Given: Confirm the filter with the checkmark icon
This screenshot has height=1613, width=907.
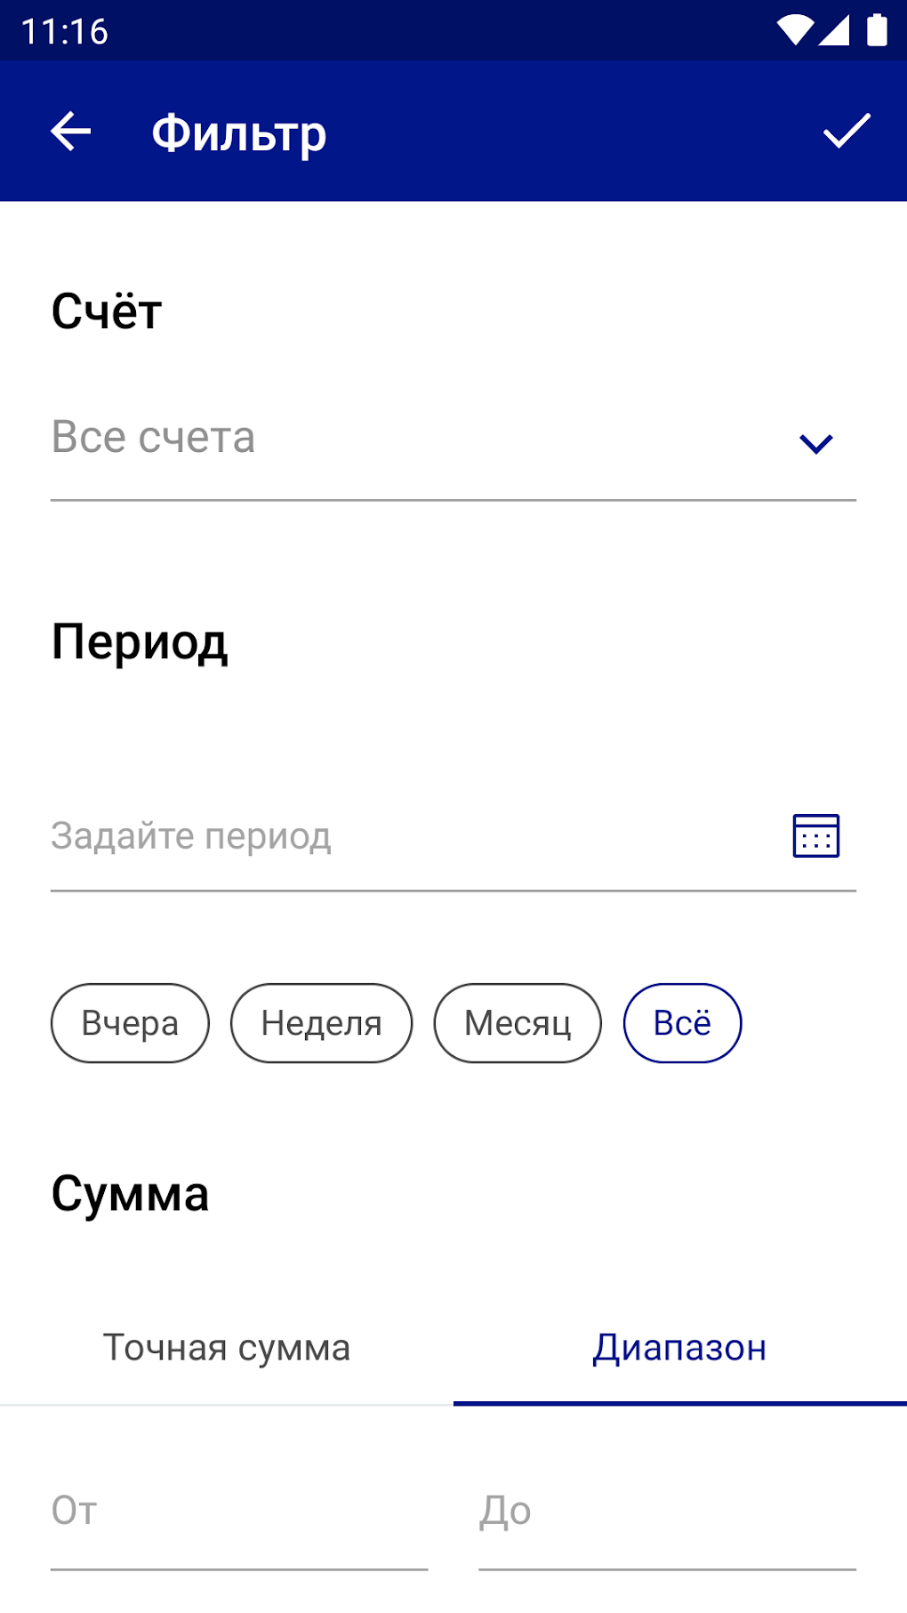Looking at the screenshot, I should click(846, 132).
